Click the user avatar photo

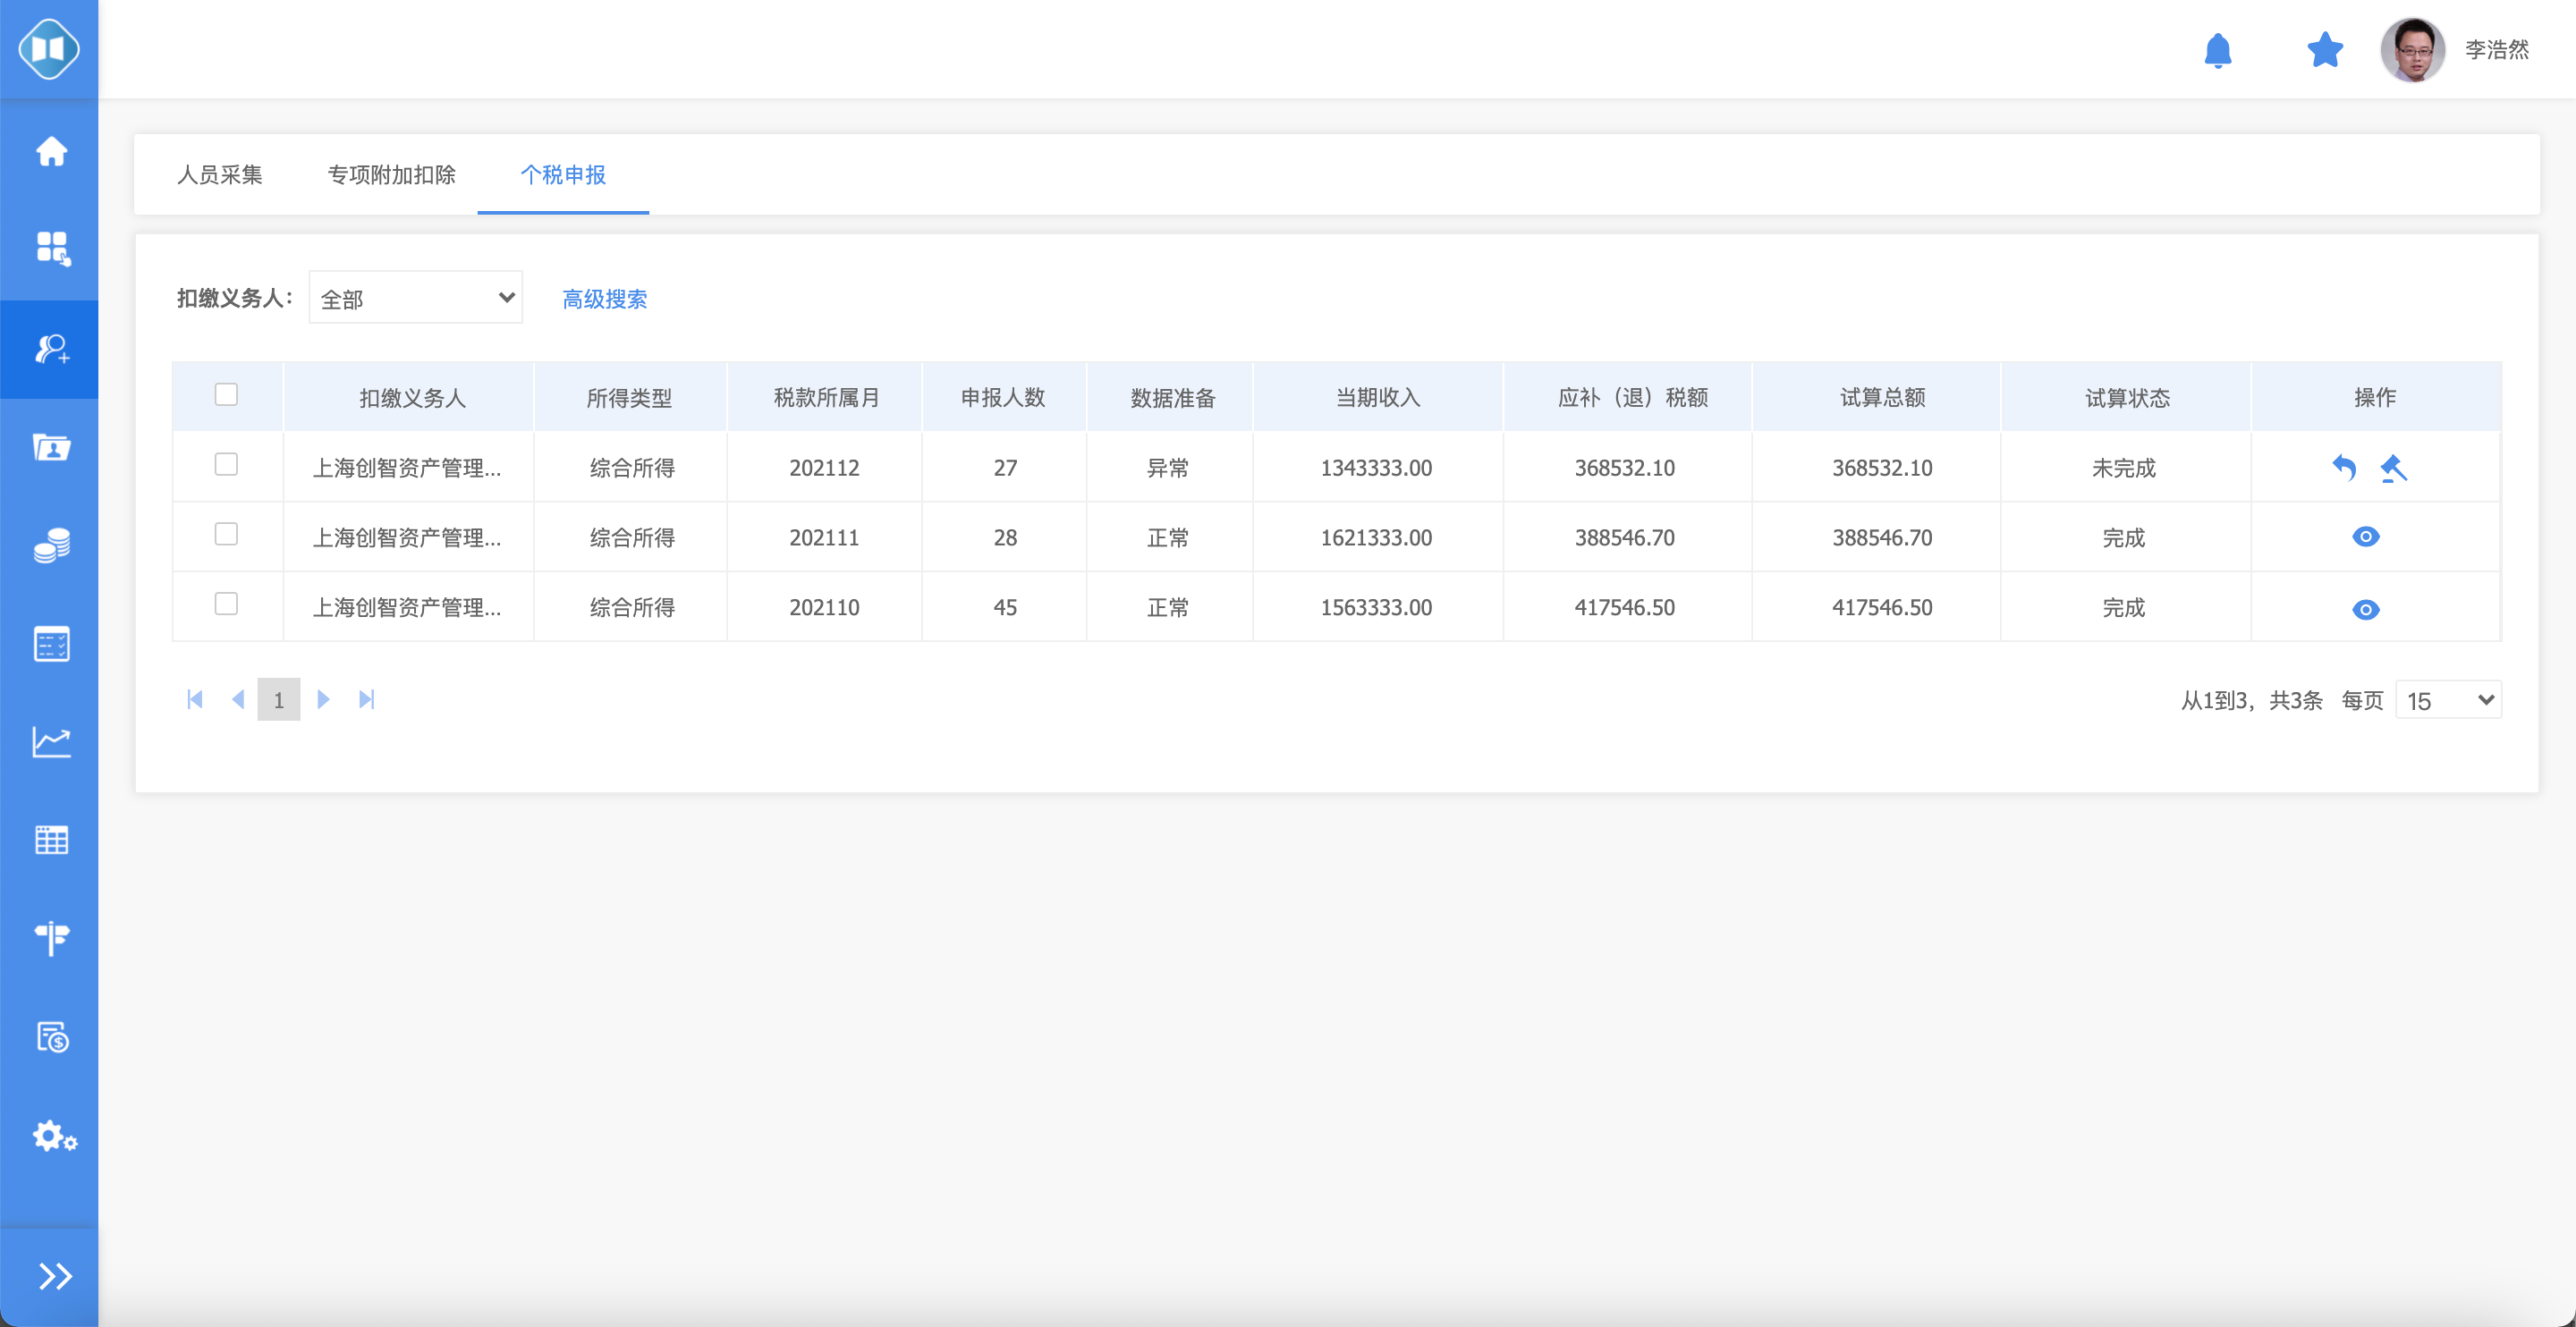pos(2411,50)
